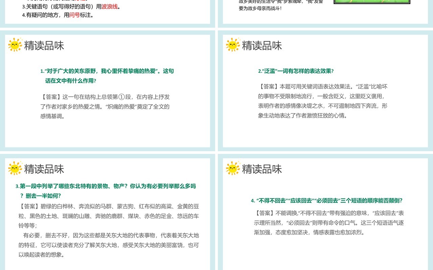Open the slide with question 1 about 关东原野

pyautogui.click(x=108, y=91)
